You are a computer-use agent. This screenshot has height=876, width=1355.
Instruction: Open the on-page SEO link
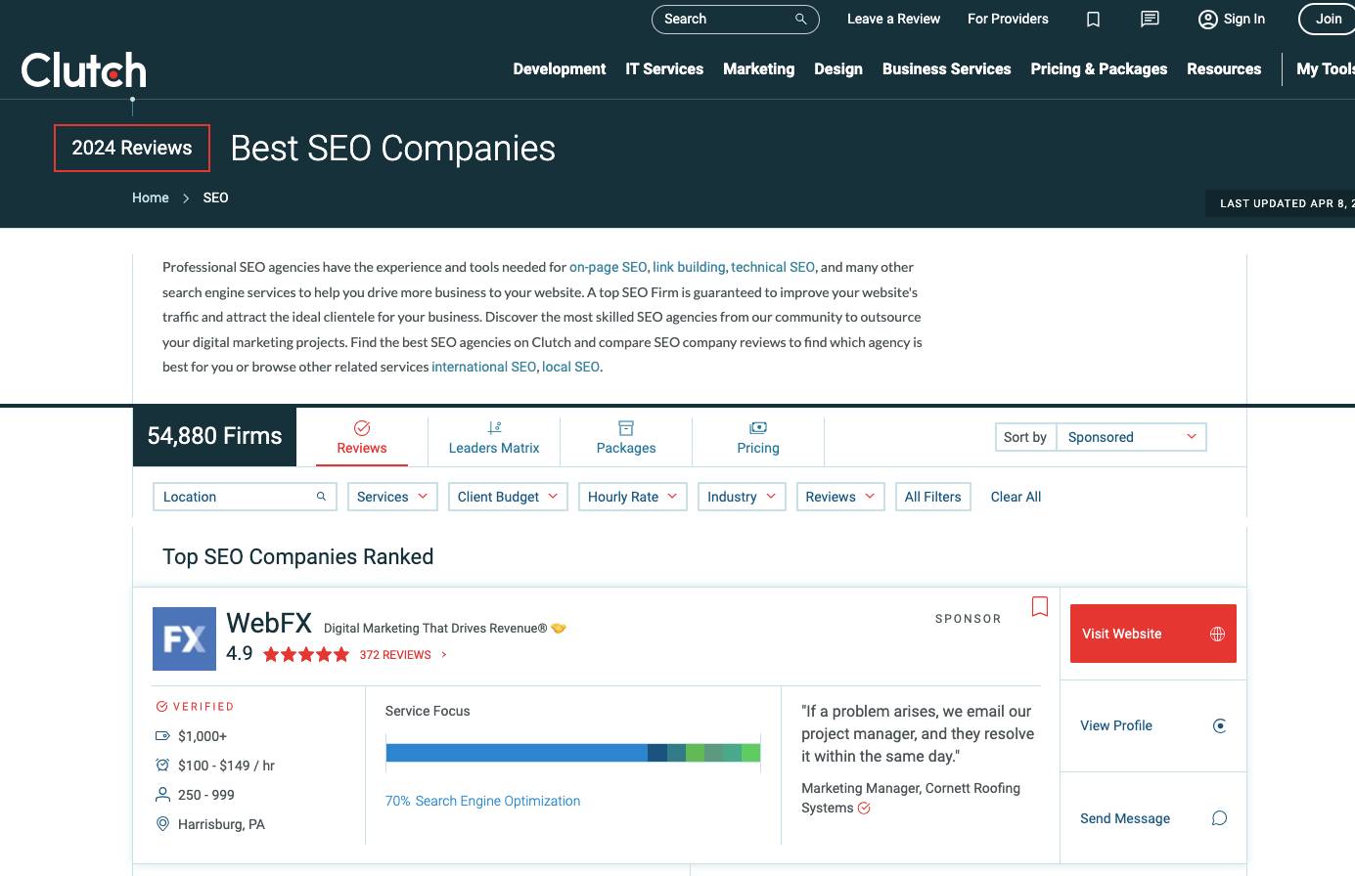pyautogui.click(x=609, y=267)
